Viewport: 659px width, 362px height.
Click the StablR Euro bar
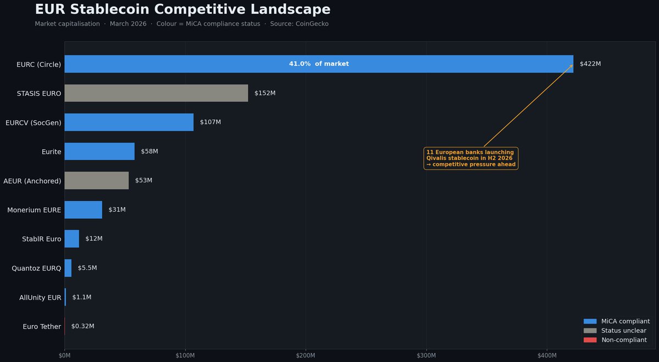72,239
